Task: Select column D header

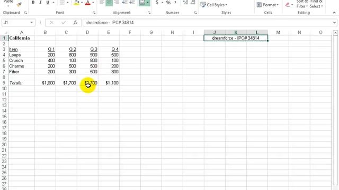Action: [87, 33]
